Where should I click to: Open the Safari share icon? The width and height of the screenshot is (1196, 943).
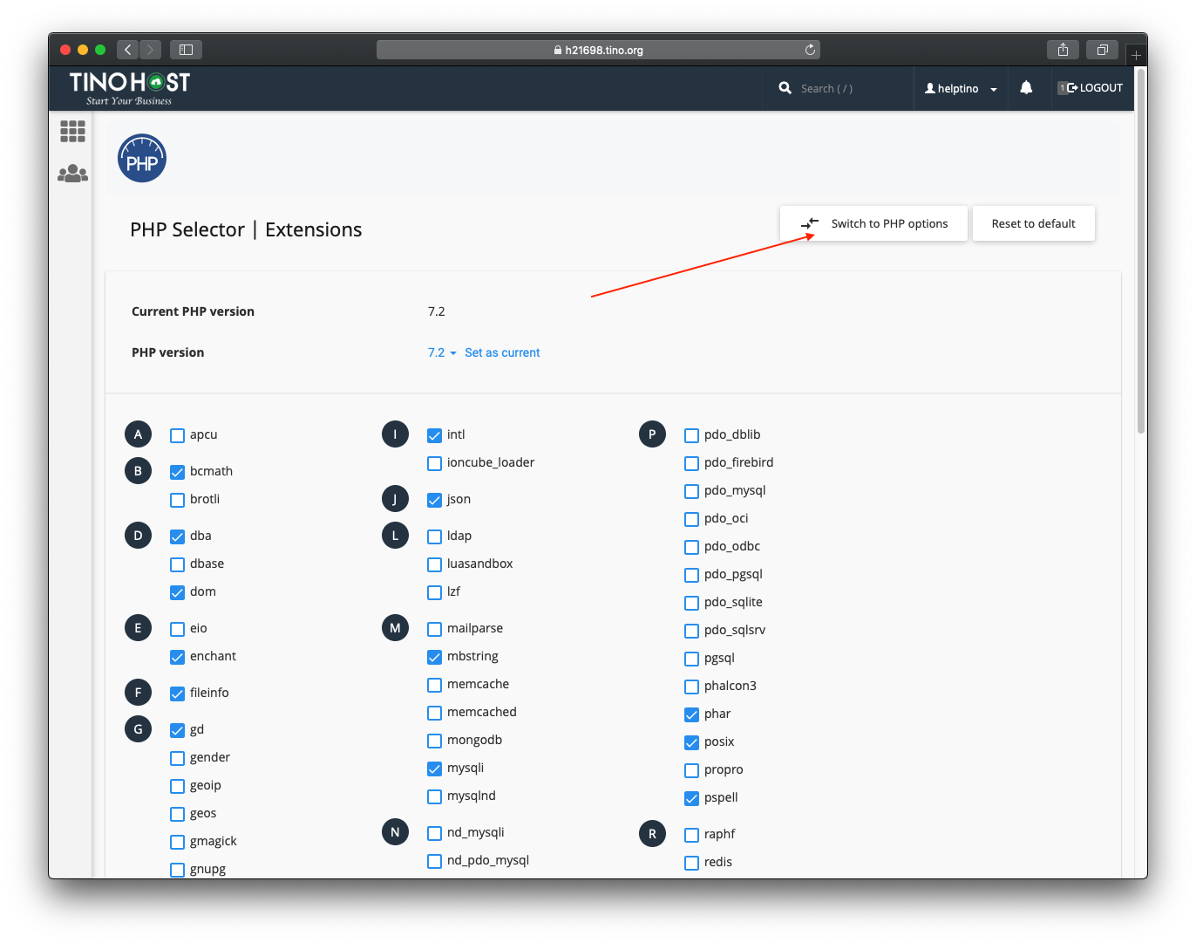(x=1063, y=50)
